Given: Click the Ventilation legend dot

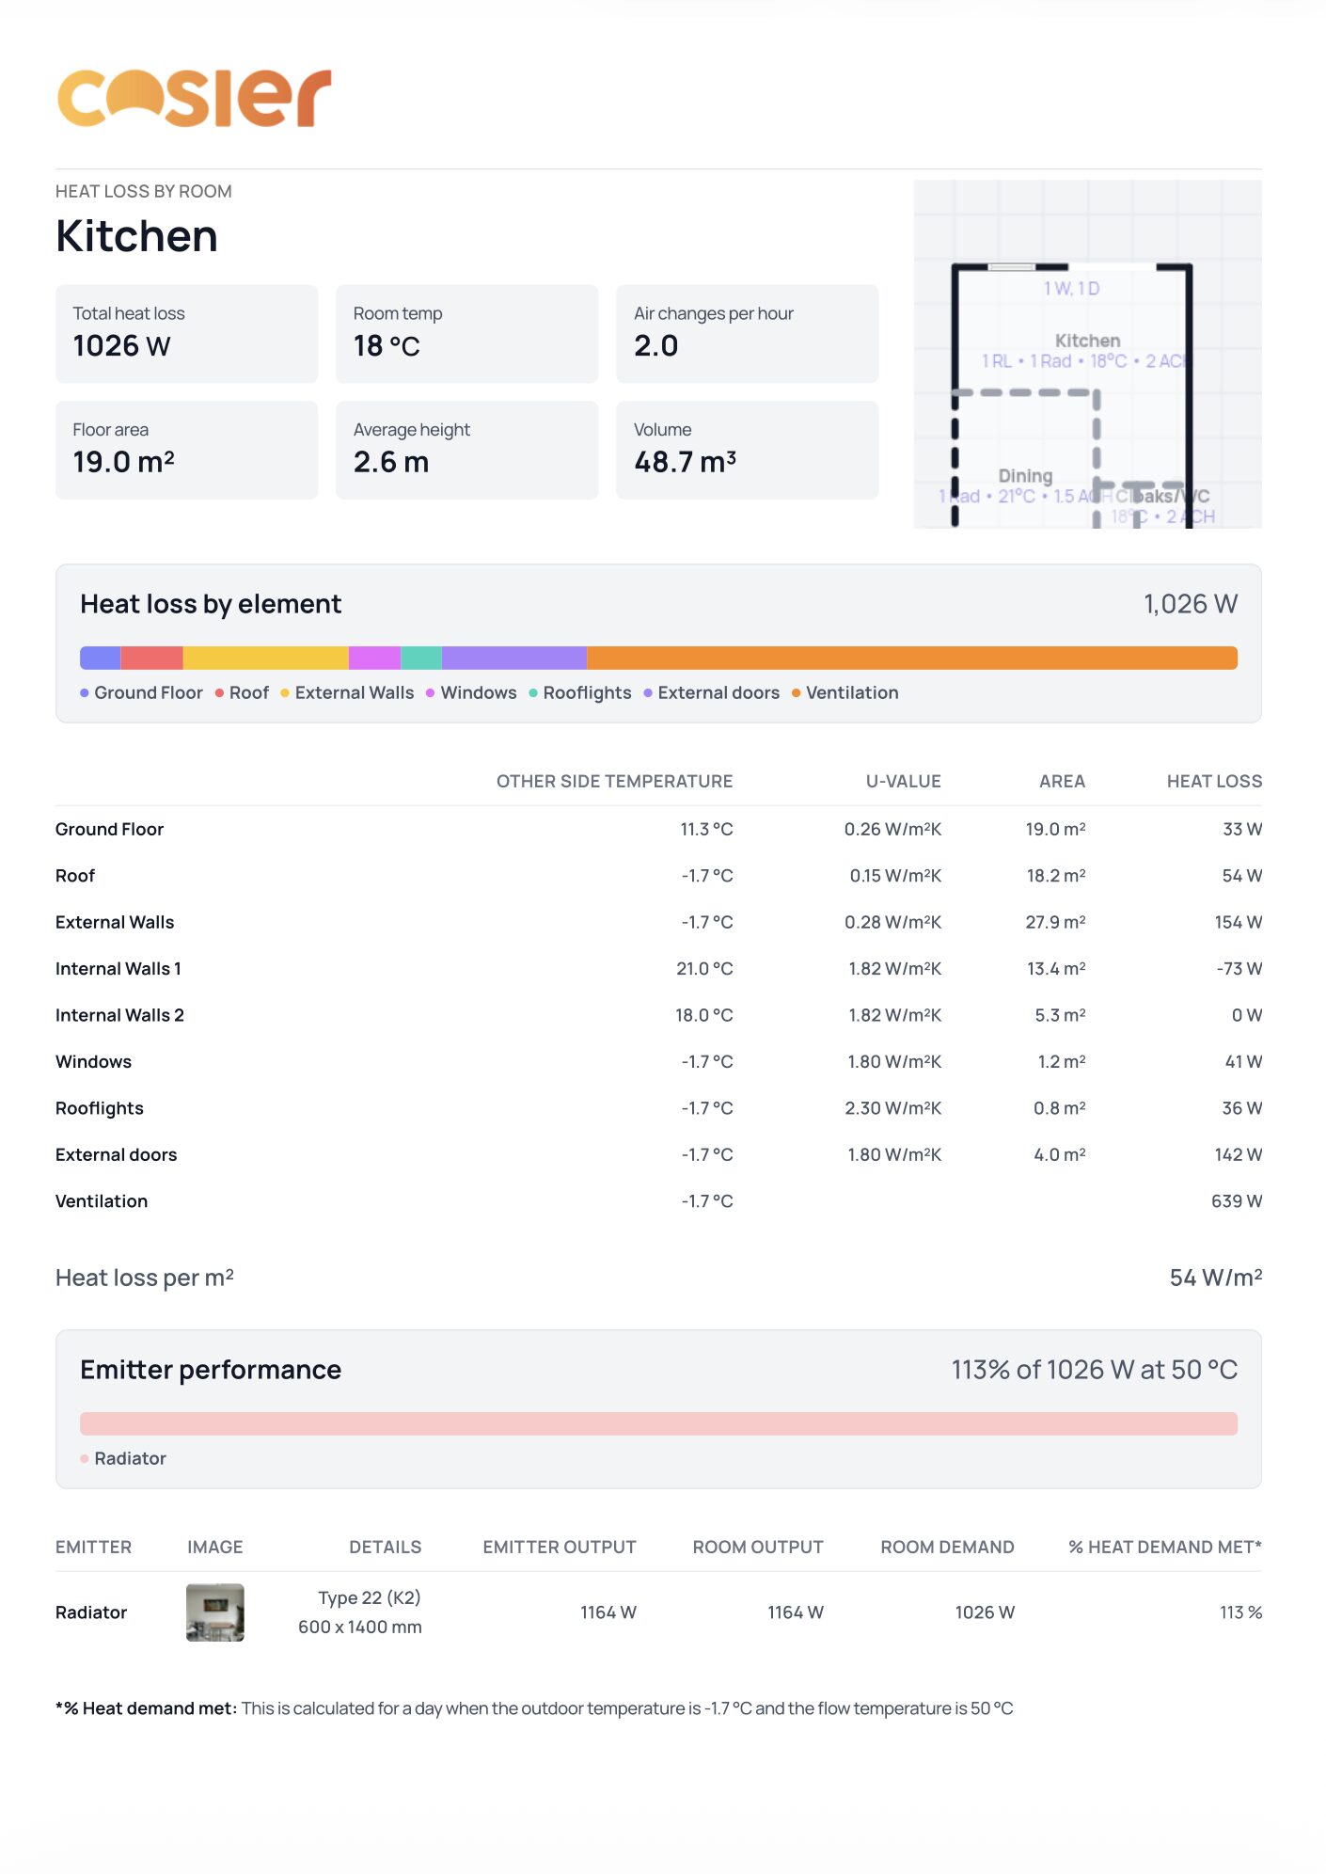Looking at the screenshot, I should [x=796, y=693].
